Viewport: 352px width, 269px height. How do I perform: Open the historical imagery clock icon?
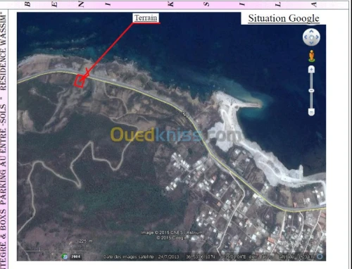[64, 256]
